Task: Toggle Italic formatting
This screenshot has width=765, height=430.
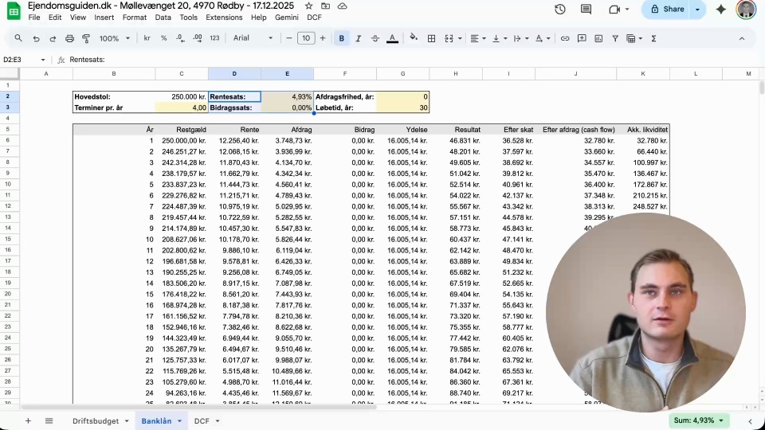Action: (358, 38)
